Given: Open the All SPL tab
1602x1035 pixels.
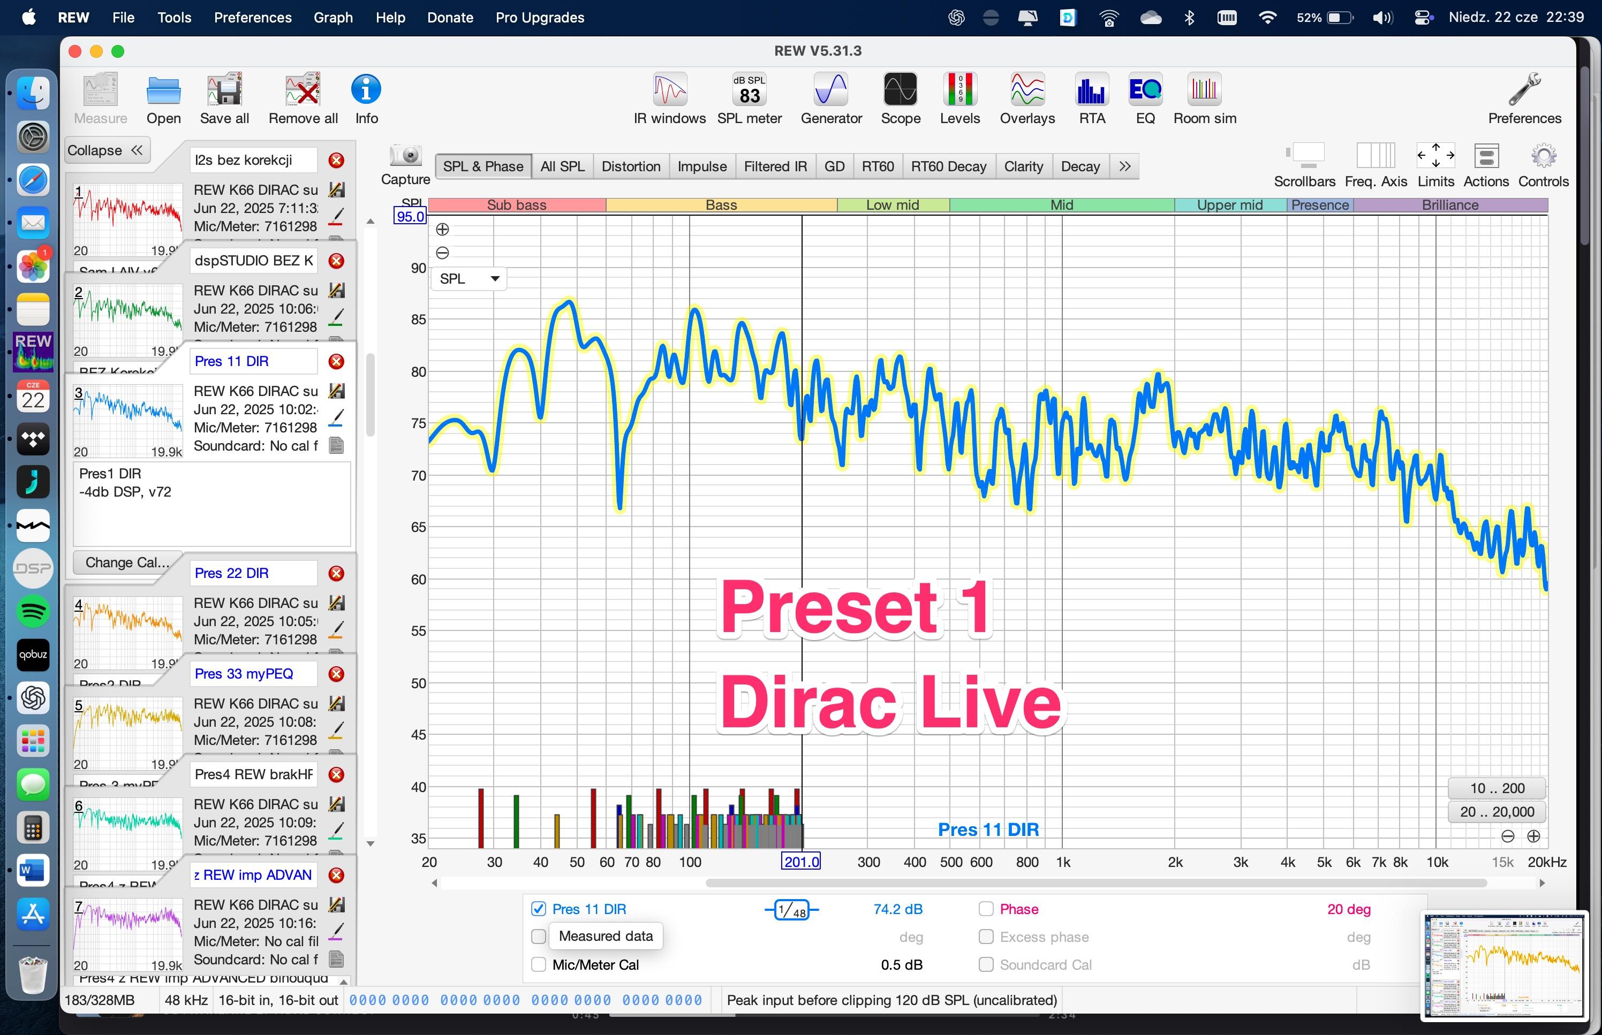Looking at the screenshot, I should tap(562, 166).
